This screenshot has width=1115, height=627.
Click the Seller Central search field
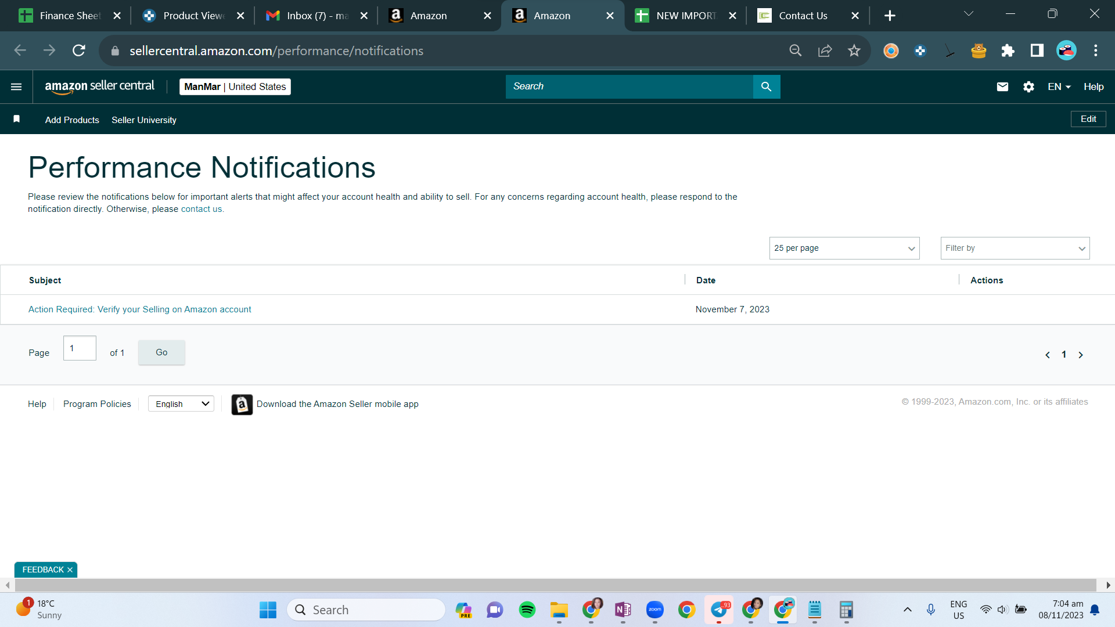click(x=630, y=87)
